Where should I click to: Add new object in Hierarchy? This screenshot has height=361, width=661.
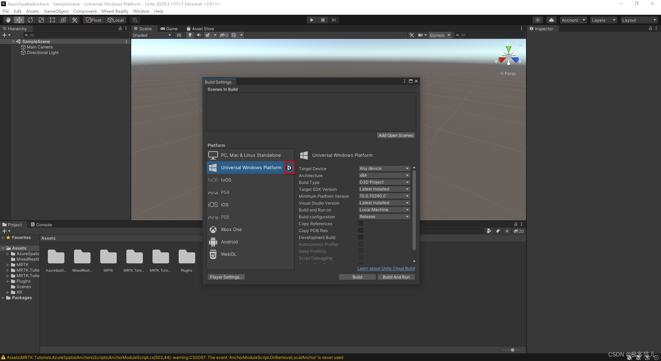coord(6,35)
